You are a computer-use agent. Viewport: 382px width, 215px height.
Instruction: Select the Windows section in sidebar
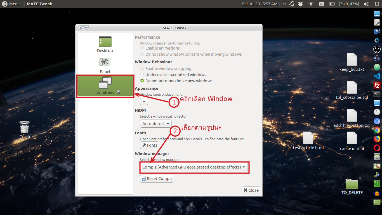coord(105,86)
